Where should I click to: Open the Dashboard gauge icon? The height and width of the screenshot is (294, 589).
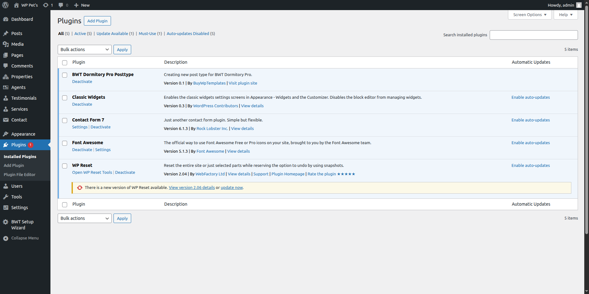(x=6, y=19)
